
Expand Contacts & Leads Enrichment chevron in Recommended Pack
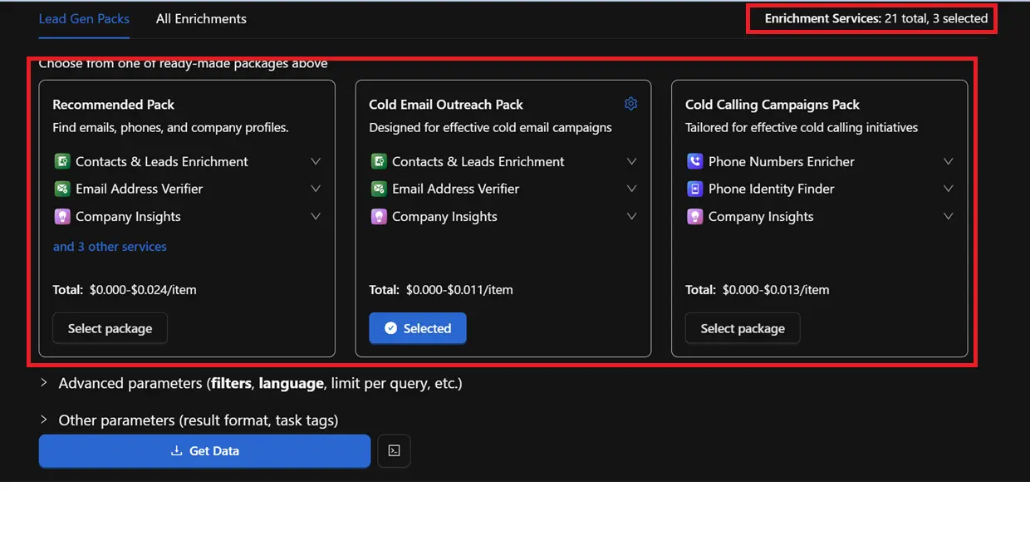(316, 161)
